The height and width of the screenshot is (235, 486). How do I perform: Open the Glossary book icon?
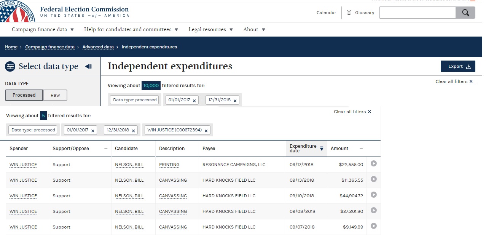tap(349, 13)
